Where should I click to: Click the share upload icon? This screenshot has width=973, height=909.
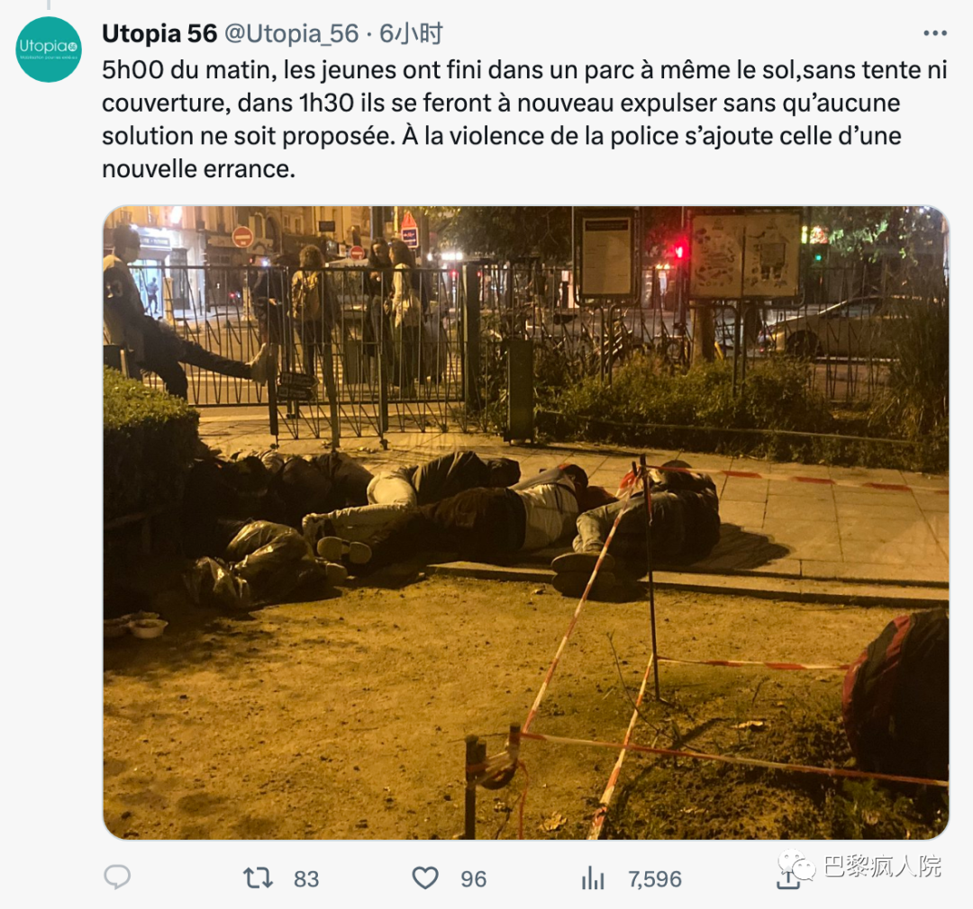788,879
